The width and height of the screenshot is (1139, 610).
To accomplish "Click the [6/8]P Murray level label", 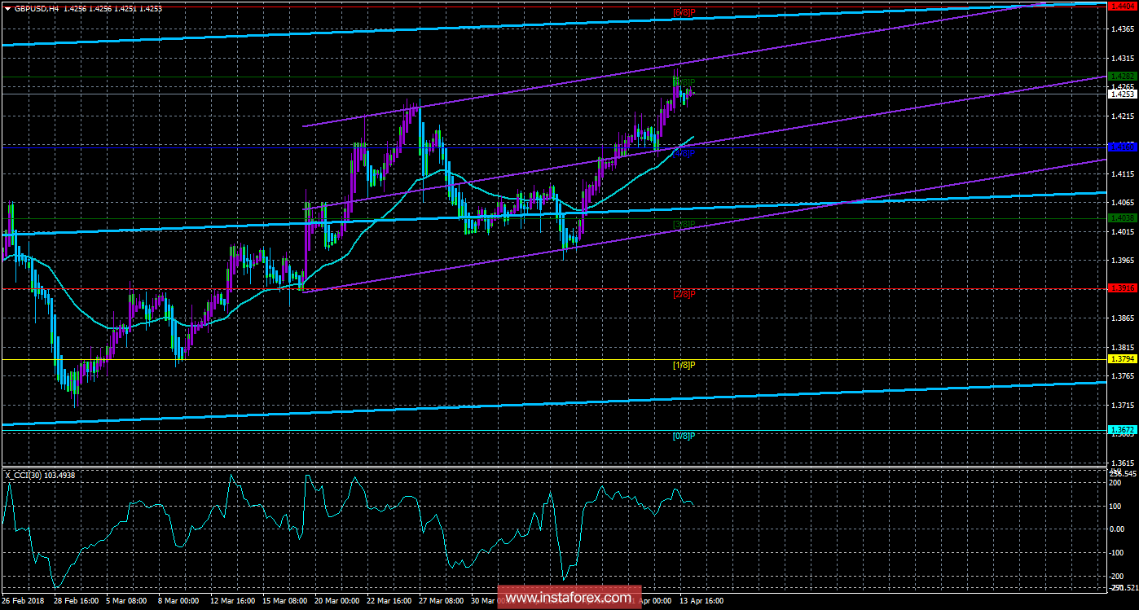I will tap(684, 12).
